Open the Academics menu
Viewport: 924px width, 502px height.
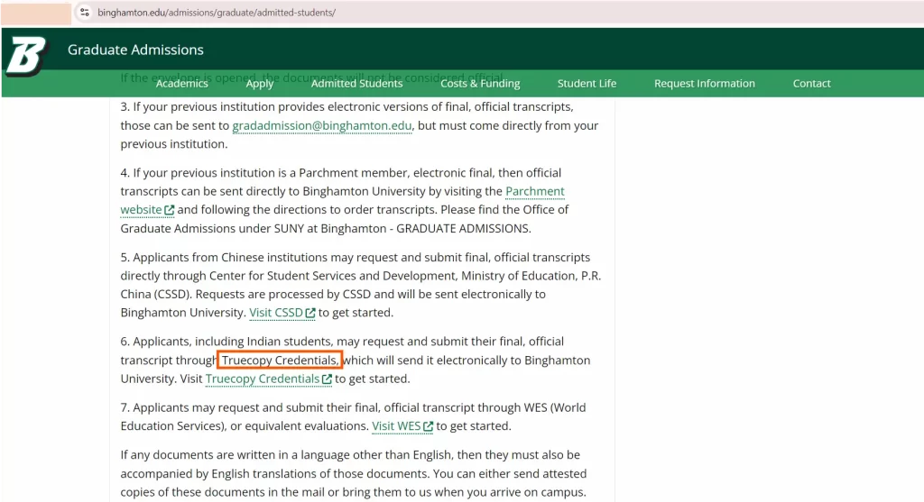click(181, 84)
